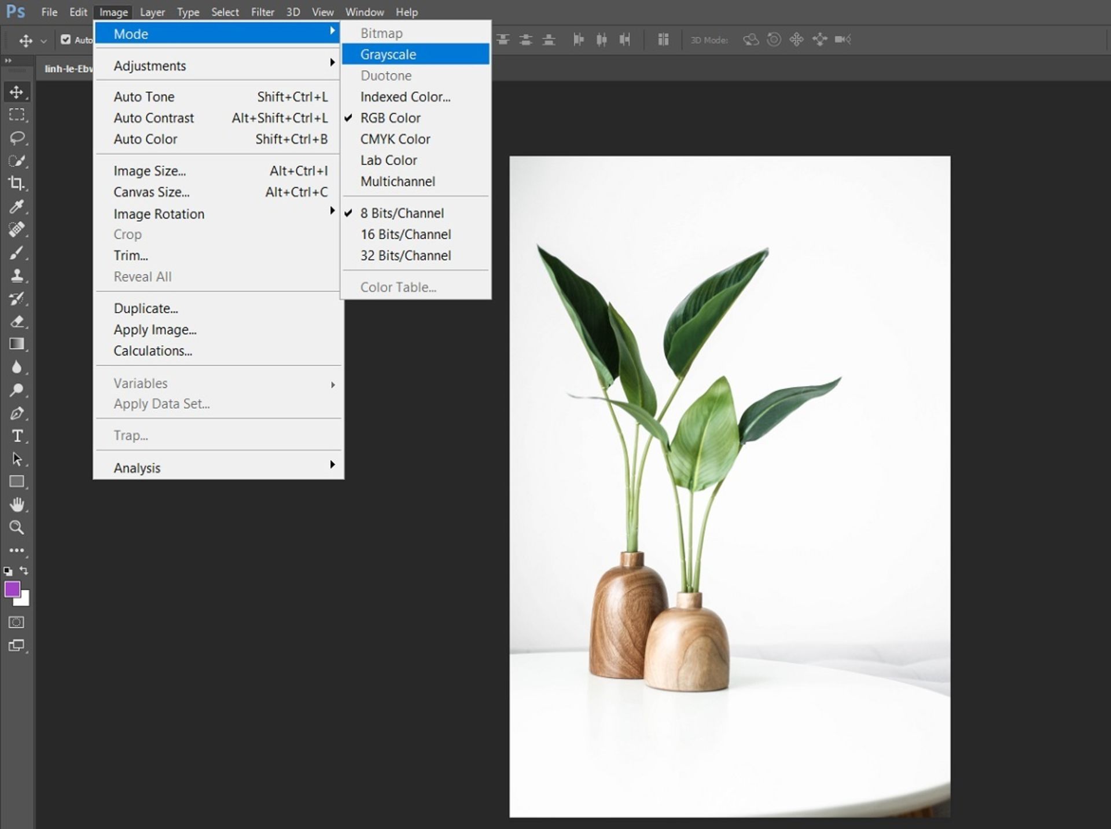The image size is (1111, 829).
Task: Choose Grayscale from the Mode submenu
Action: pos(389,54)
